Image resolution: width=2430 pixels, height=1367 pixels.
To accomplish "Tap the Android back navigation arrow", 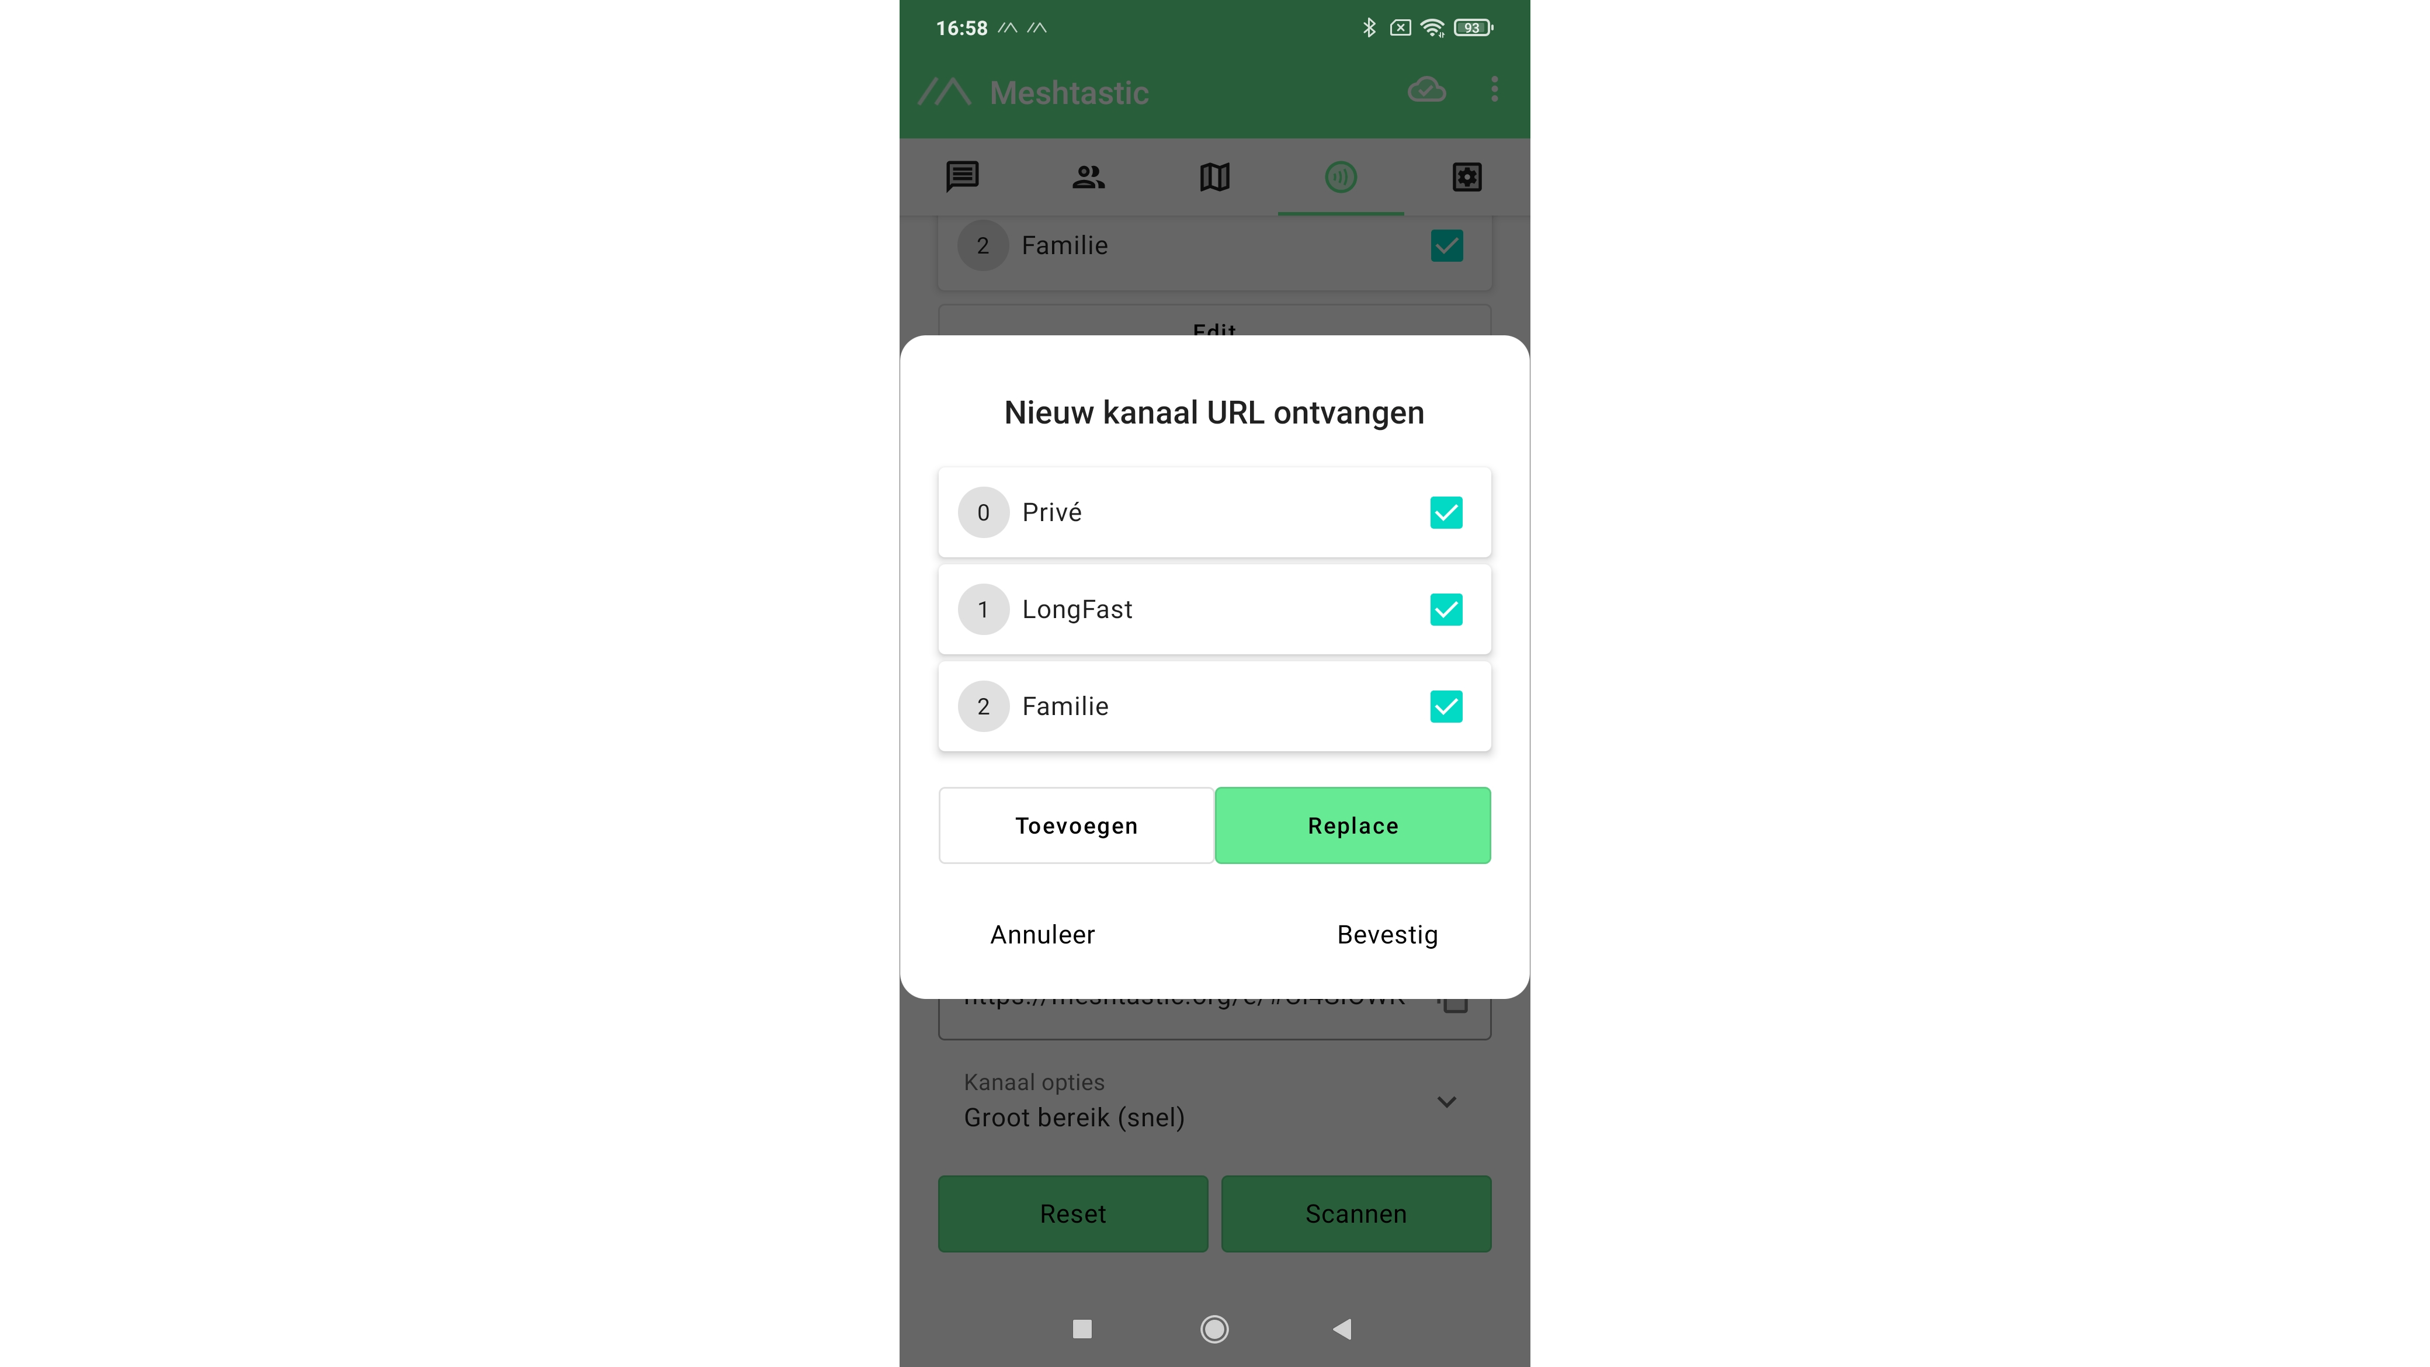I will click(1341, 1329).
